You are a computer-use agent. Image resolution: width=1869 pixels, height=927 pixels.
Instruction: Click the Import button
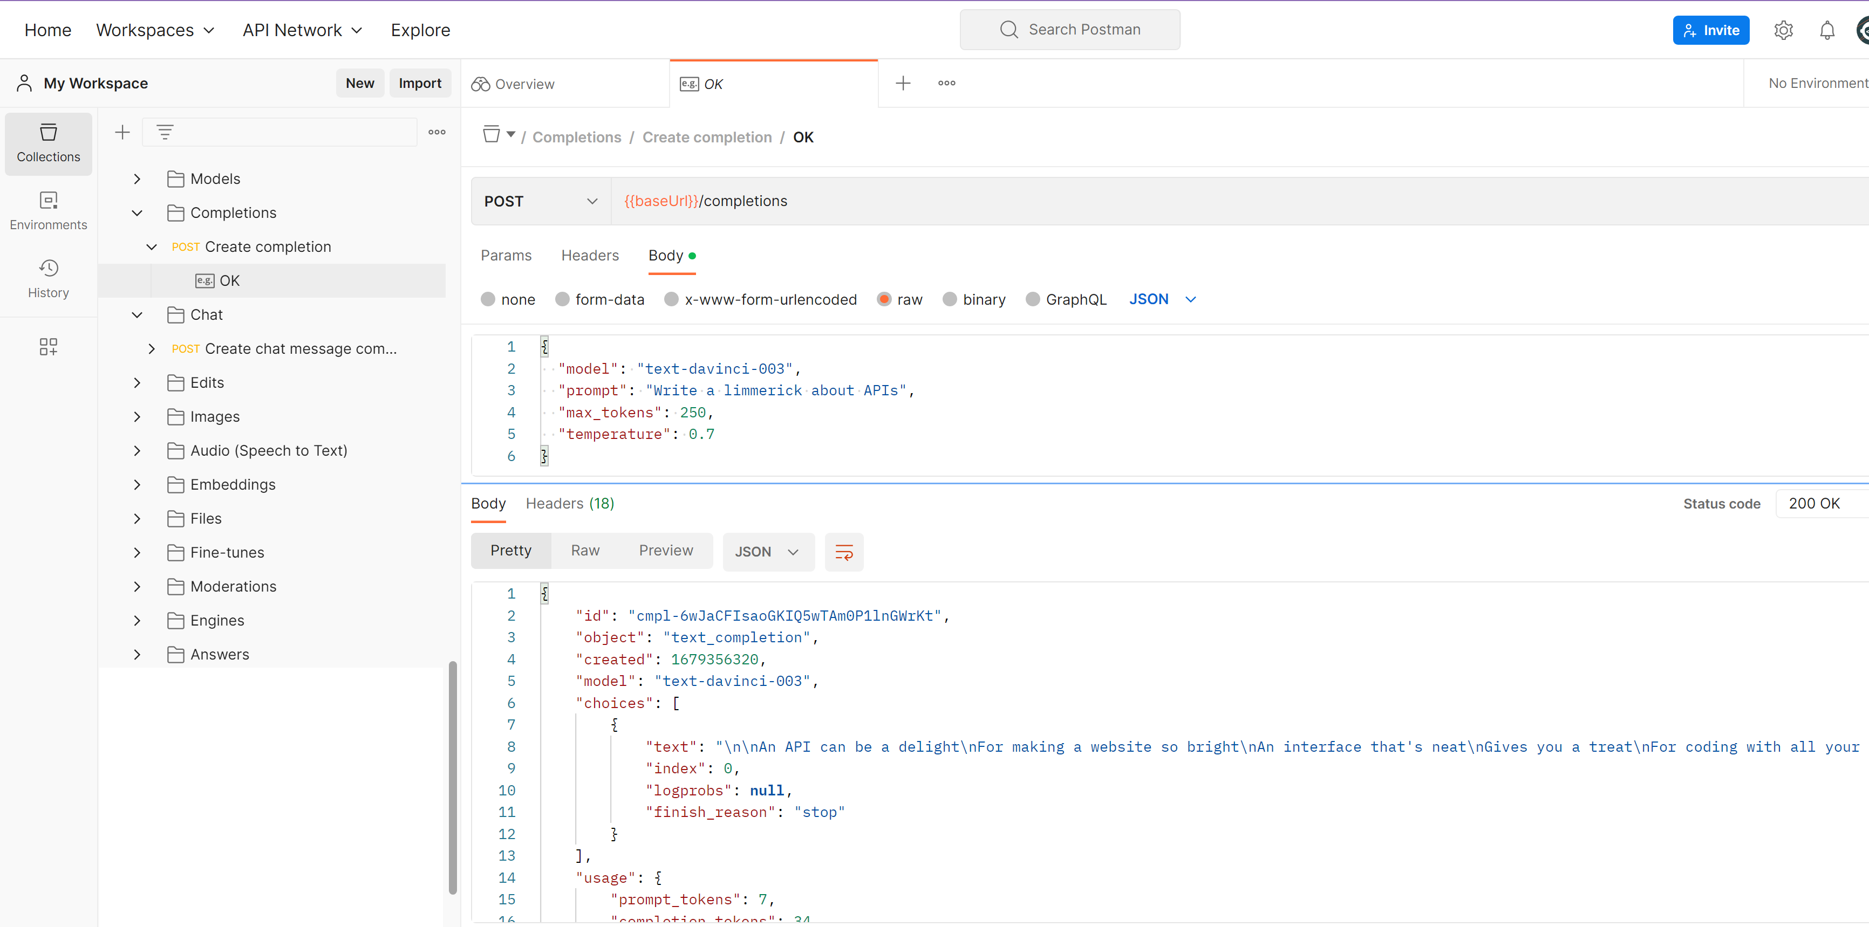click(x=419, y=84)
